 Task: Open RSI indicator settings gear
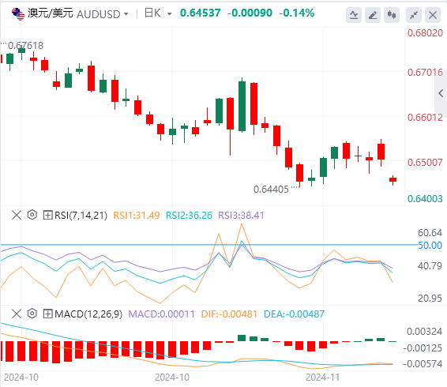click(x=32, y=215)
